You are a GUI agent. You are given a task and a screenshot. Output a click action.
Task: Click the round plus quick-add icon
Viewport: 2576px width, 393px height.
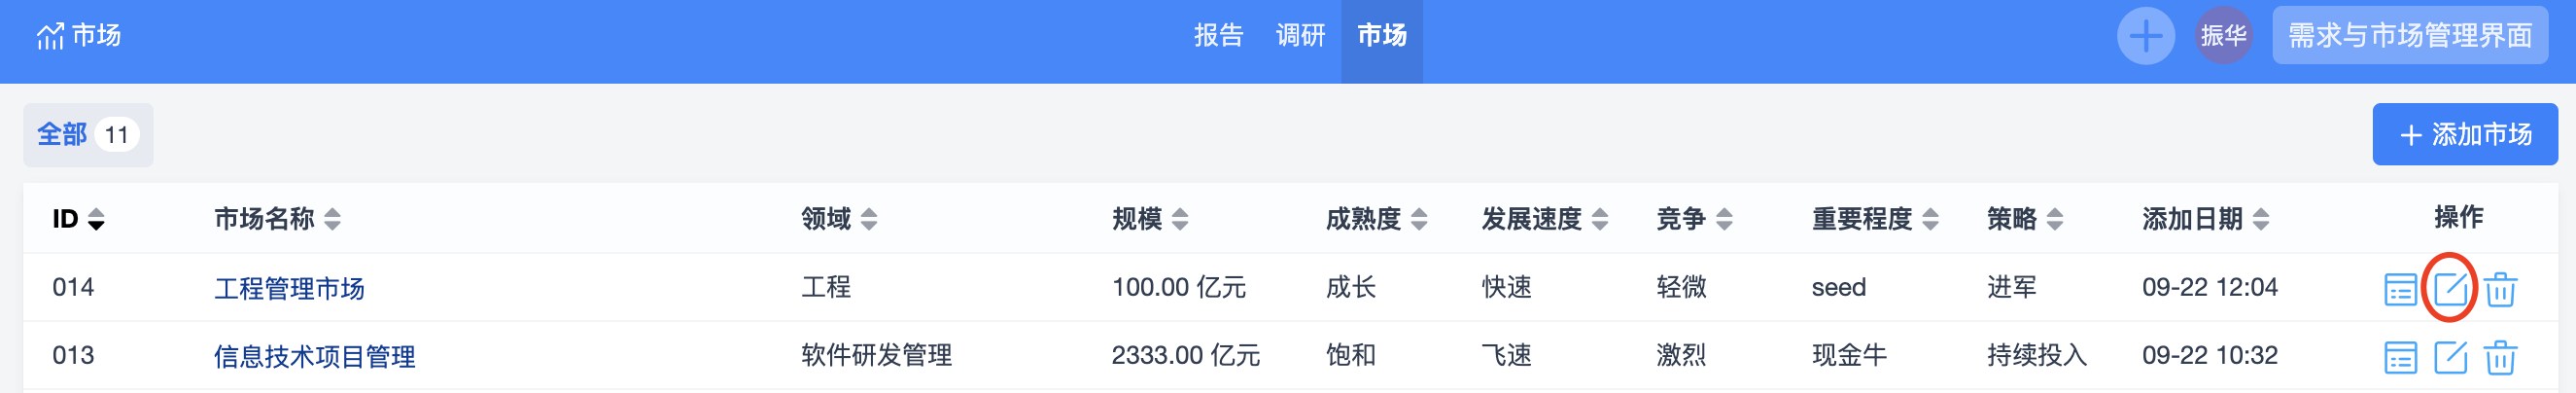[2145, 36]
